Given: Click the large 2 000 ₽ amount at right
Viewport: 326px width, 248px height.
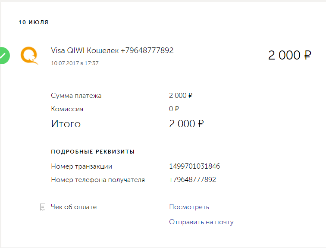Looking at the screenshot, I should click(290, 55).
